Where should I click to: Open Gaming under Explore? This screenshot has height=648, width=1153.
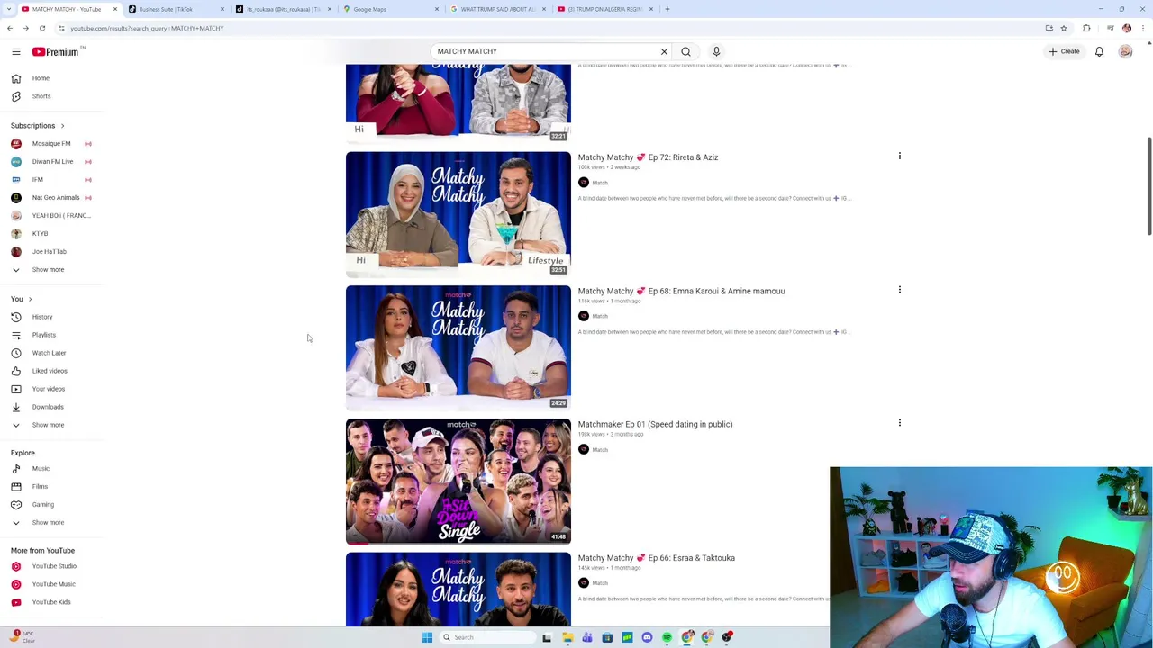click(42, 504)
